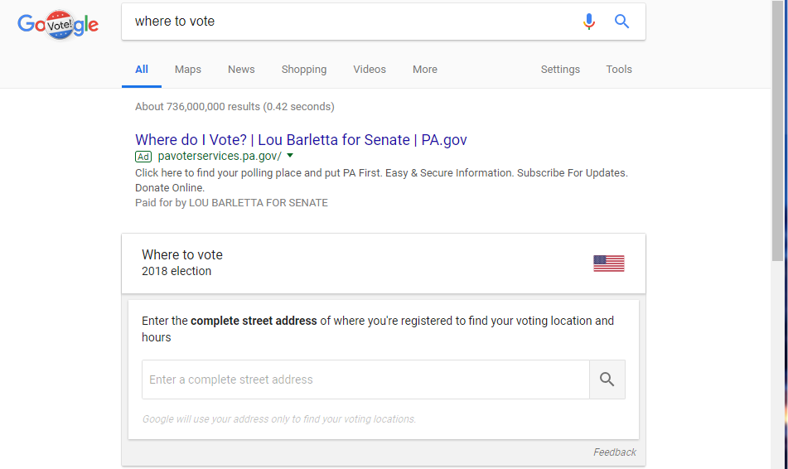Image resolution: width=788 pixels, height=469 pixels.
Task: Open the Lou Barletta for Senate ad link
Action: pos(301,140)
